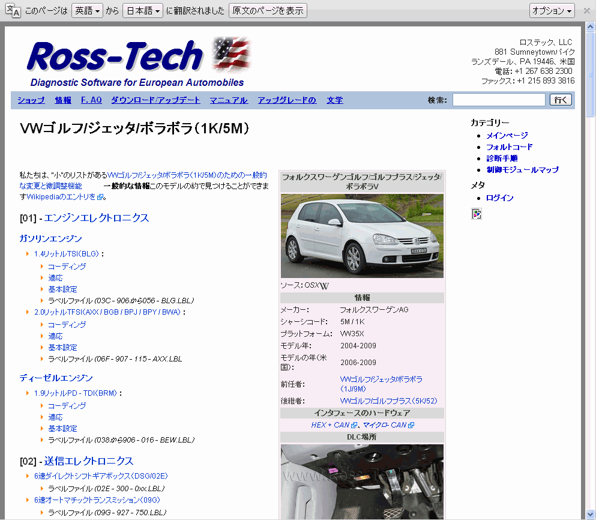Open 制御モジュールマップ sidebar link

pyautogui.click(x=523, y=170)
